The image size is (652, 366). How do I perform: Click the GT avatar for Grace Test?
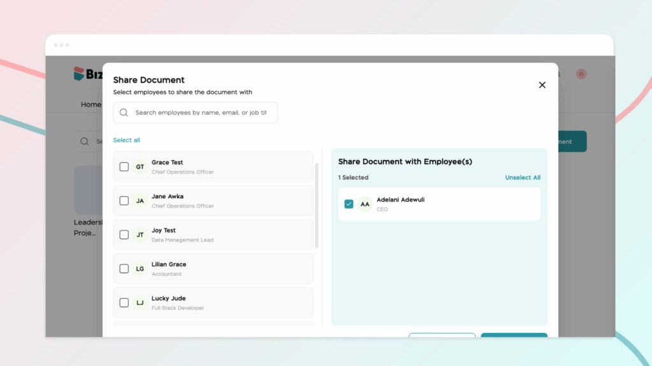140,167
